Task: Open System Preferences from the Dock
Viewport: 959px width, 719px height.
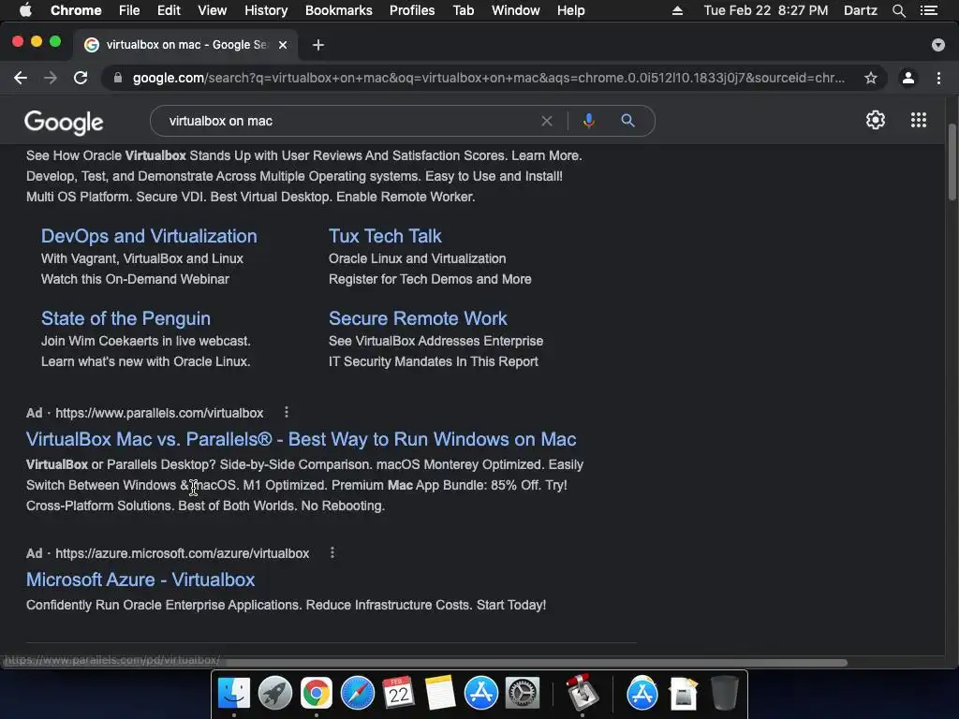Action: pos(522,693)
